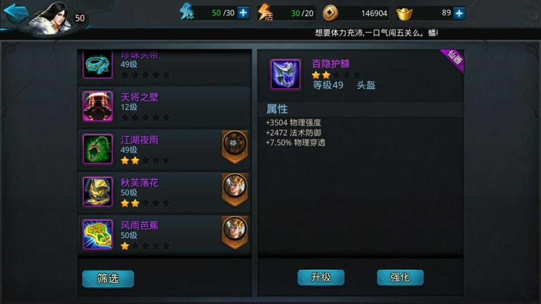The height and width of the screenshot is (304, 541).
Task: Select the 风雨芭蕉 fan icon
Action: point(98,234)
